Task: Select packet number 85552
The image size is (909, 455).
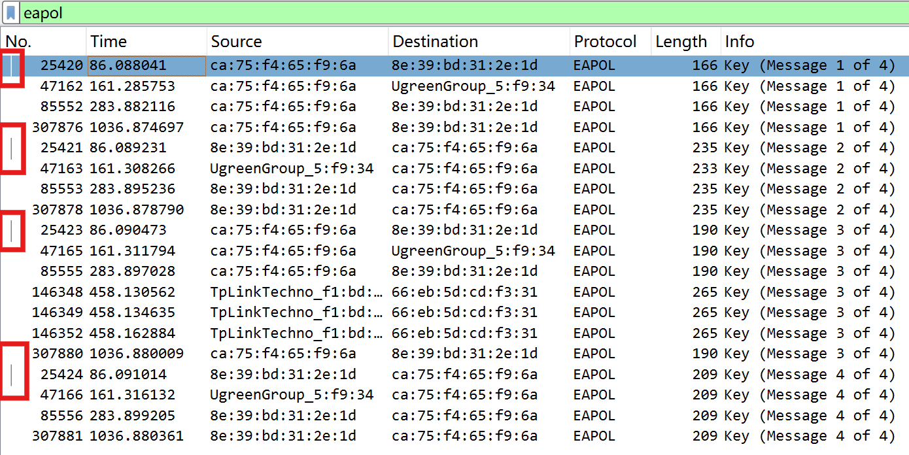Action: [61, 107]
